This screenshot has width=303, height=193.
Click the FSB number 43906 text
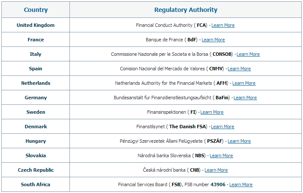tap(205, 185)
